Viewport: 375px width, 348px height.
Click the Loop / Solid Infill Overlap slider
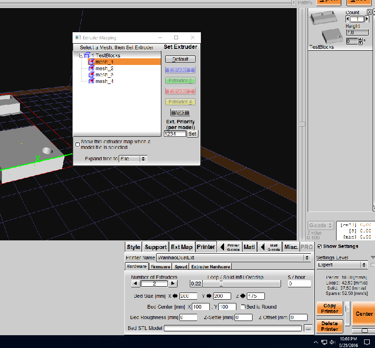click(x=242, y=284)
